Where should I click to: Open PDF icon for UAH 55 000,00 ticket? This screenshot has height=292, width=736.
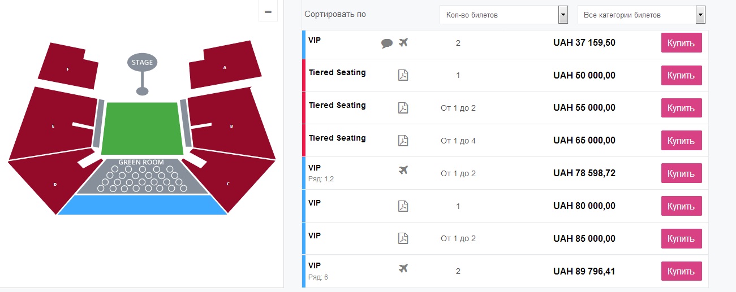coord(403,108)
